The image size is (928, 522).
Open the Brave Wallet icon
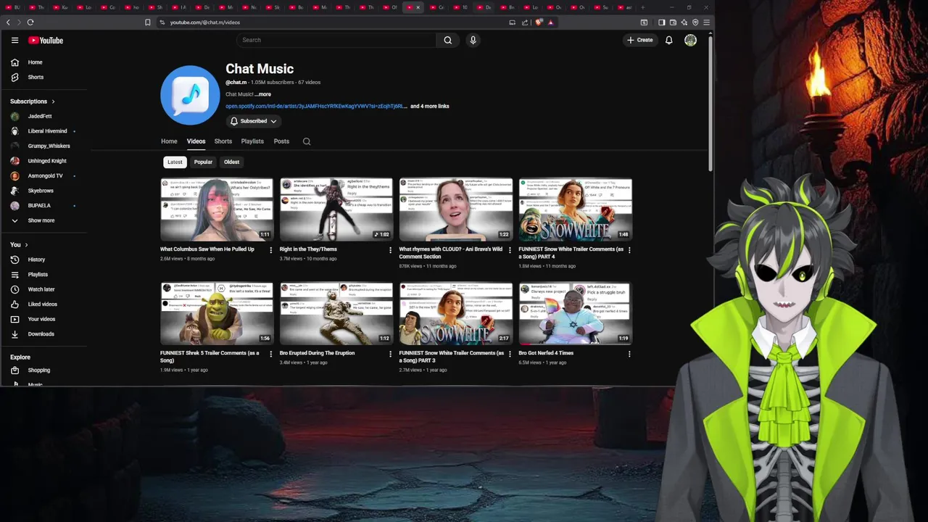point(673,22)
